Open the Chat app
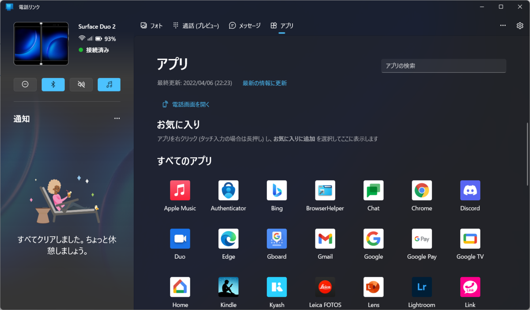 pyautogui.click(x=373, y=190)
